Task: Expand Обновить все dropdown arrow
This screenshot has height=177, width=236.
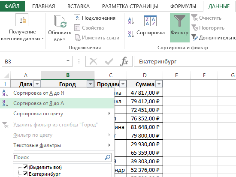Action: coord(64,39)
